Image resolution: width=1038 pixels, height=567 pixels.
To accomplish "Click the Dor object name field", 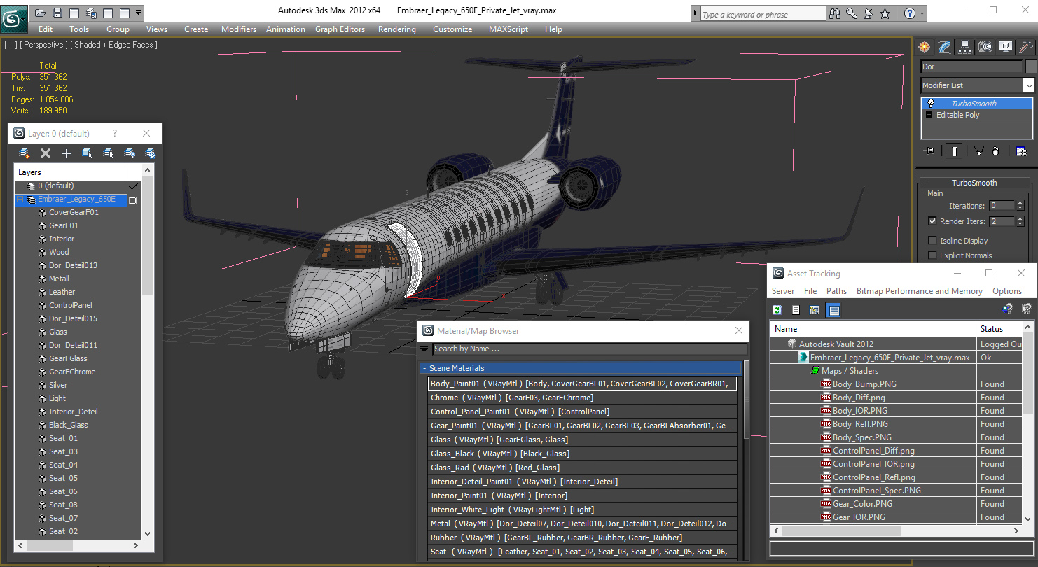I will tap(971, 66).
